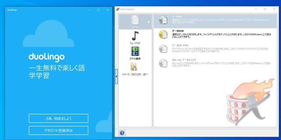This screenshot has width=281, height=140.
Task: Minimize the Nero Express window
Action: click(256, 9)
